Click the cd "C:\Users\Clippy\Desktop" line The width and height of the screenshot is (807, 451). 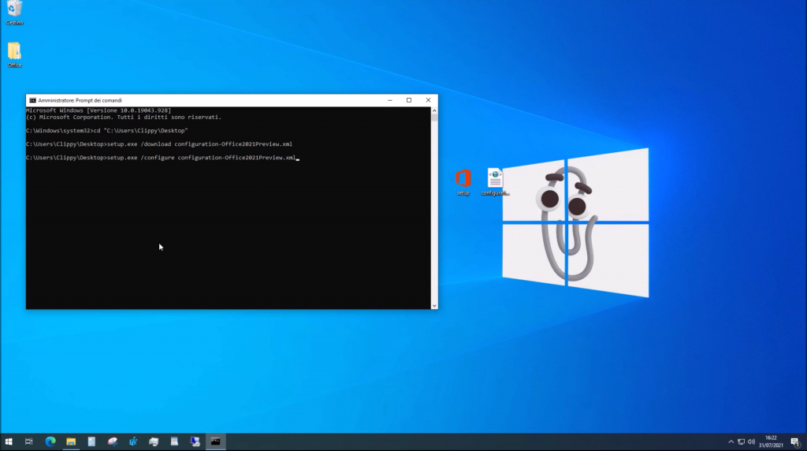106,131
